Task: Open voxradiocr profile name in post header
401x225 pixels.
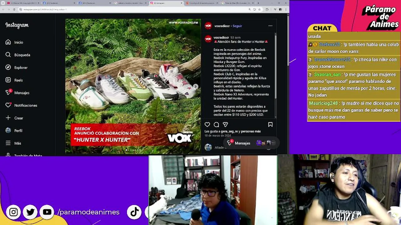Action: [x=222, y=26]
